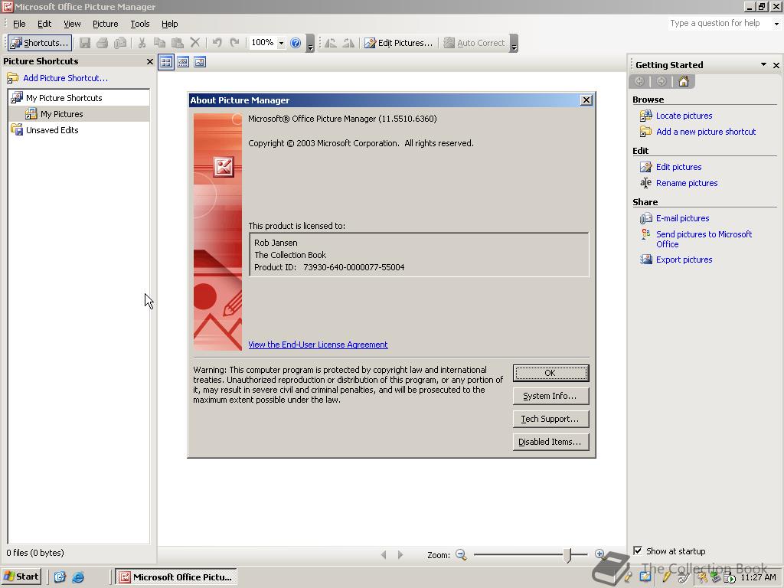Click the task pane Back arrow icon
The width and height of the screenshot is (784, 588).
[639, 81]
